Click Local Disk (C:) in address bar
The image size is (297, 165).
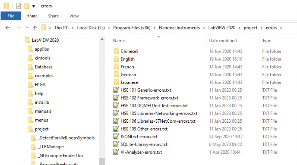pyautogui.click(x=91, y=28)
